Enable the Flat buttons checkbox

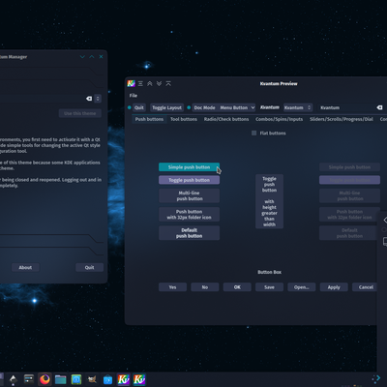[x=253, y=133]
